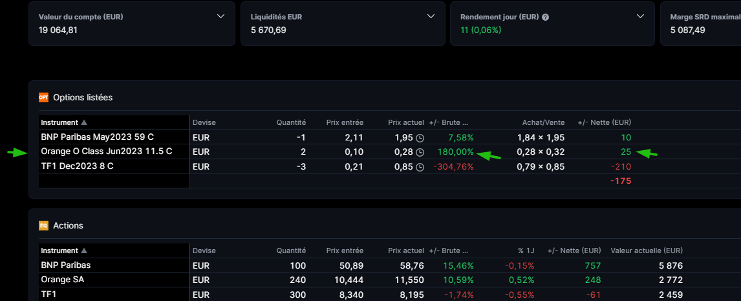
Task: Click the clock icon in TF1 Dec2023 row
Action: coord(420,166)
